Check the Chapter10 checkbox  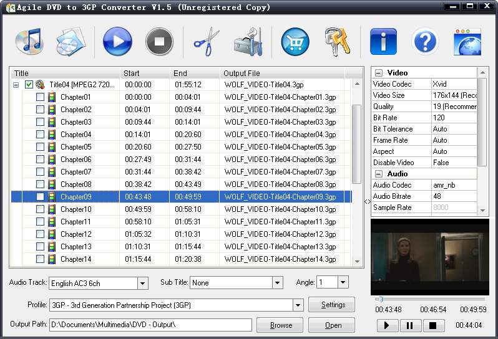tap(40, 209)
